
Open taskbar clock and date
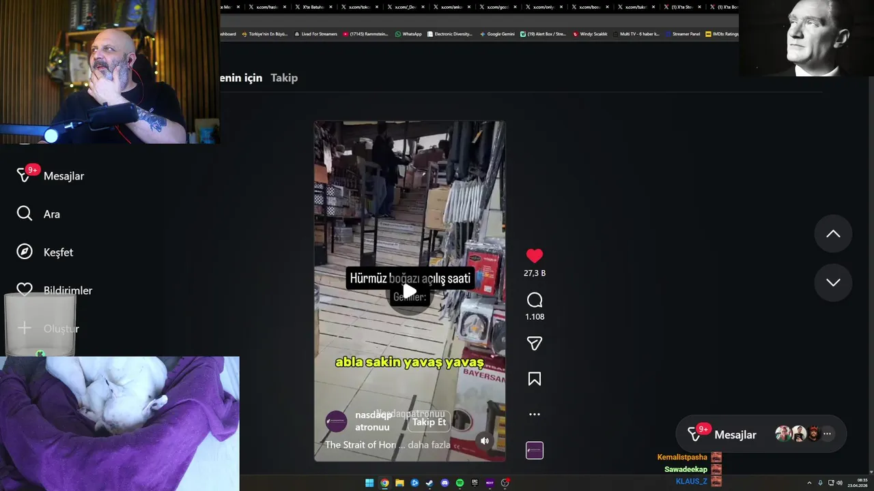click(859, 483)
